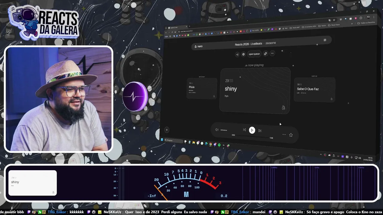Viewport: 383px width, 215px height.
Task: Click the browser reload button
Action: point(172,32)
